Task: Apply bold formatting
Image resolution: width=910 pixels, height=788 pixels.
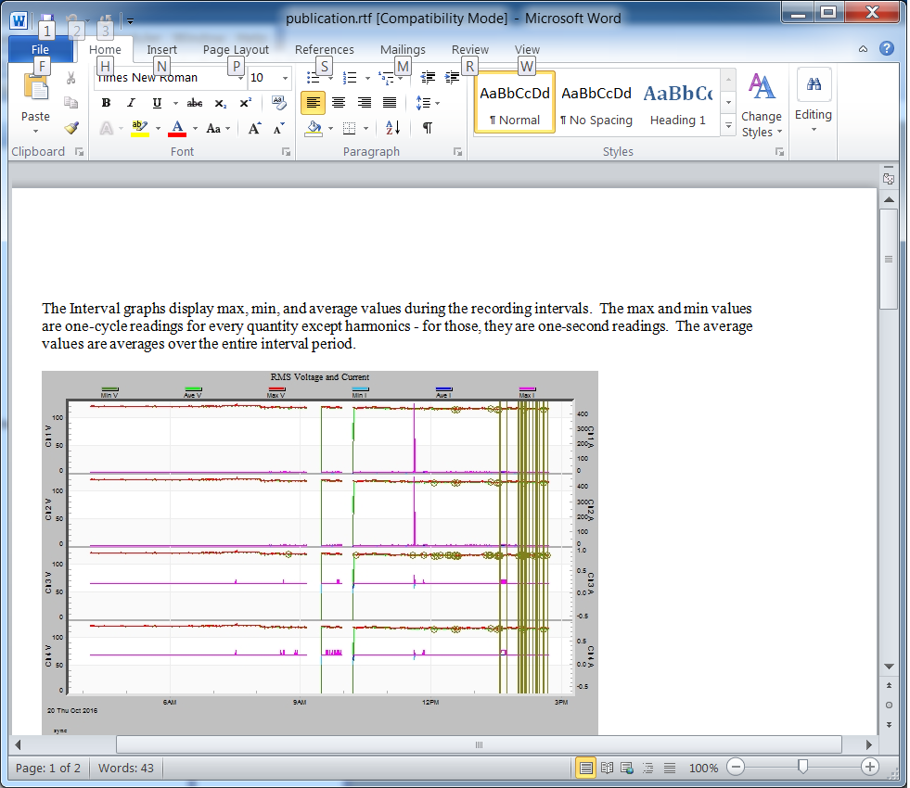Action: pos(105,103)
